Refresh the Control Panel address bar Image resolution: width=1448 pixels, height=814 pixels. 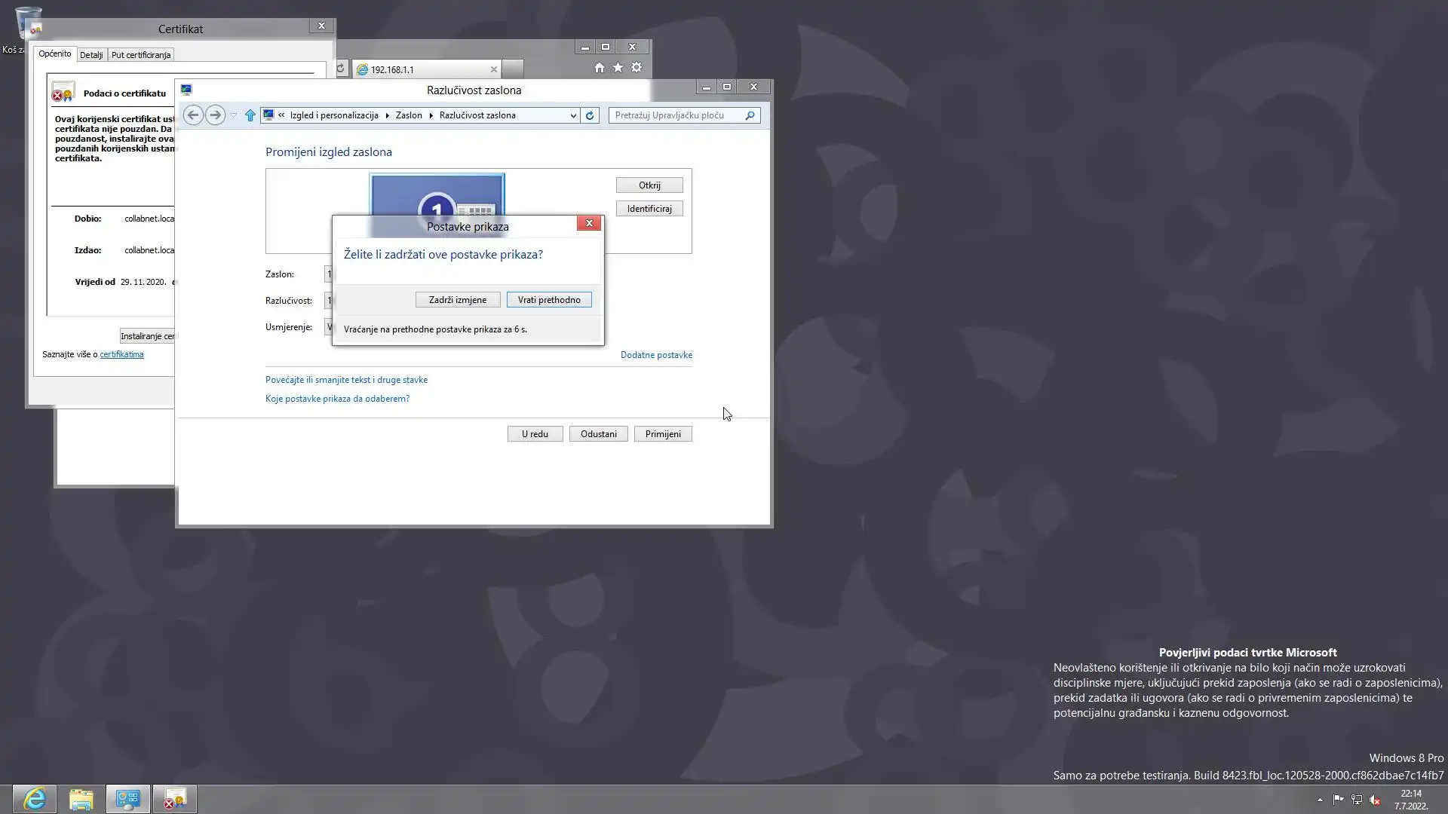coord(590,115)
